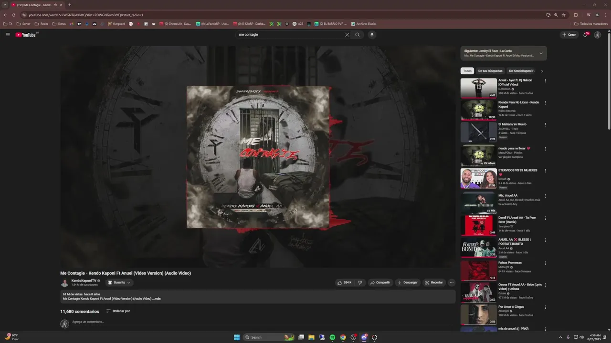Open Discord from the taskbar

[364, 337]
